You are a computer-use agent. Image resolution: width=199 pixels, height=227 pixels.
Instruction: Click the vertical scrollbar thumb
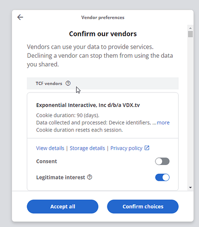(x=190, y=34)
